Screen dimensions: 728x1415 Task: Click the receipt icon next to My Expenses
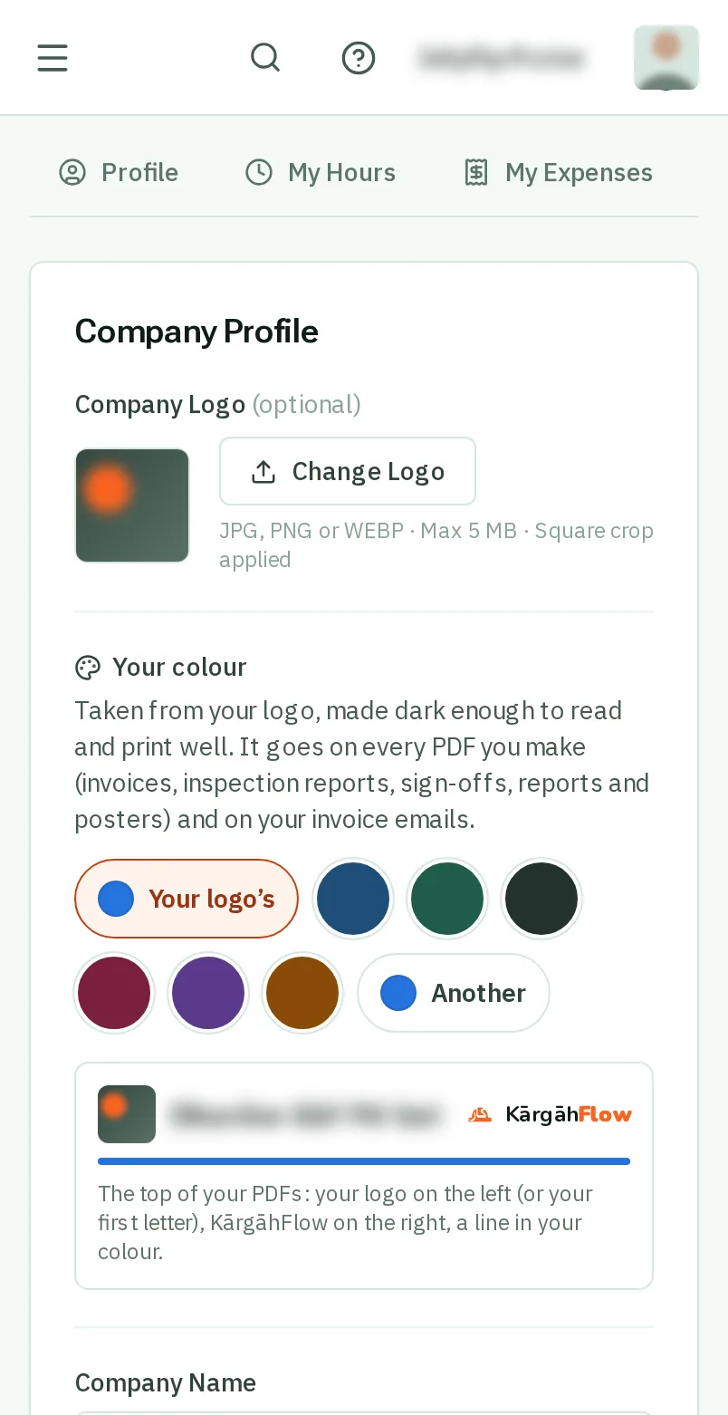tap(476, 172)
